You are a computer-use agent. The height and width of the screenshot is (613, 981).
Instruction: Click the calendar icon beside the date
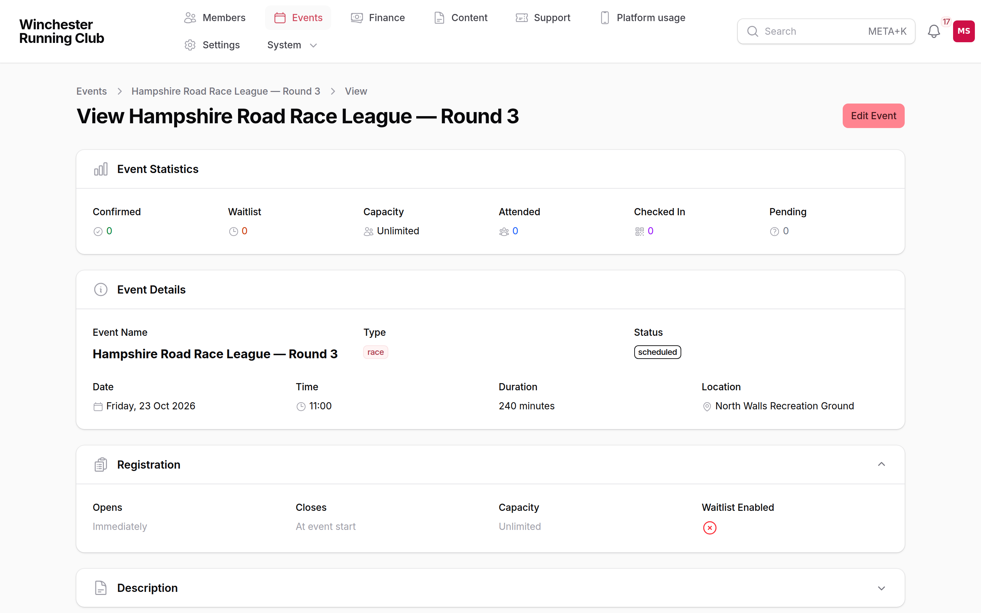(98, 407)
